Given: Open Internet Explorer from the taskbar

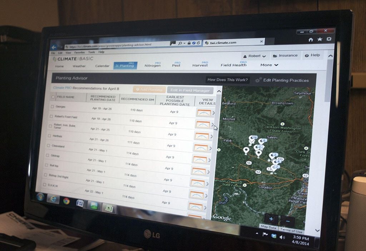Looking at the screenshot, I should point(53,199).
